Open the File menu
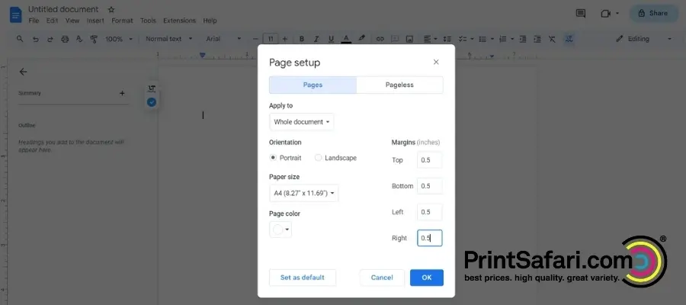Viewport: 686px width, 305px height. (34, 21)
